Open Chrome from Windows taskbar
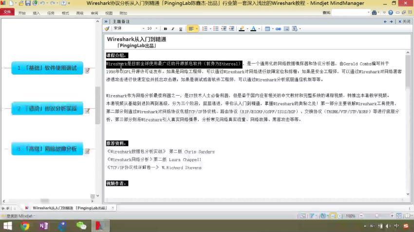Viewport: 414px width, 232px height. [x=25, y=226]
